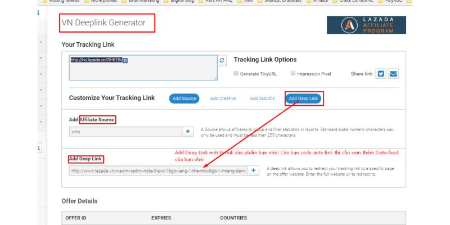This screenshot has height=225, width=450.
Task: Click the Lazada Affiliate Program logo
Action: 366,25
